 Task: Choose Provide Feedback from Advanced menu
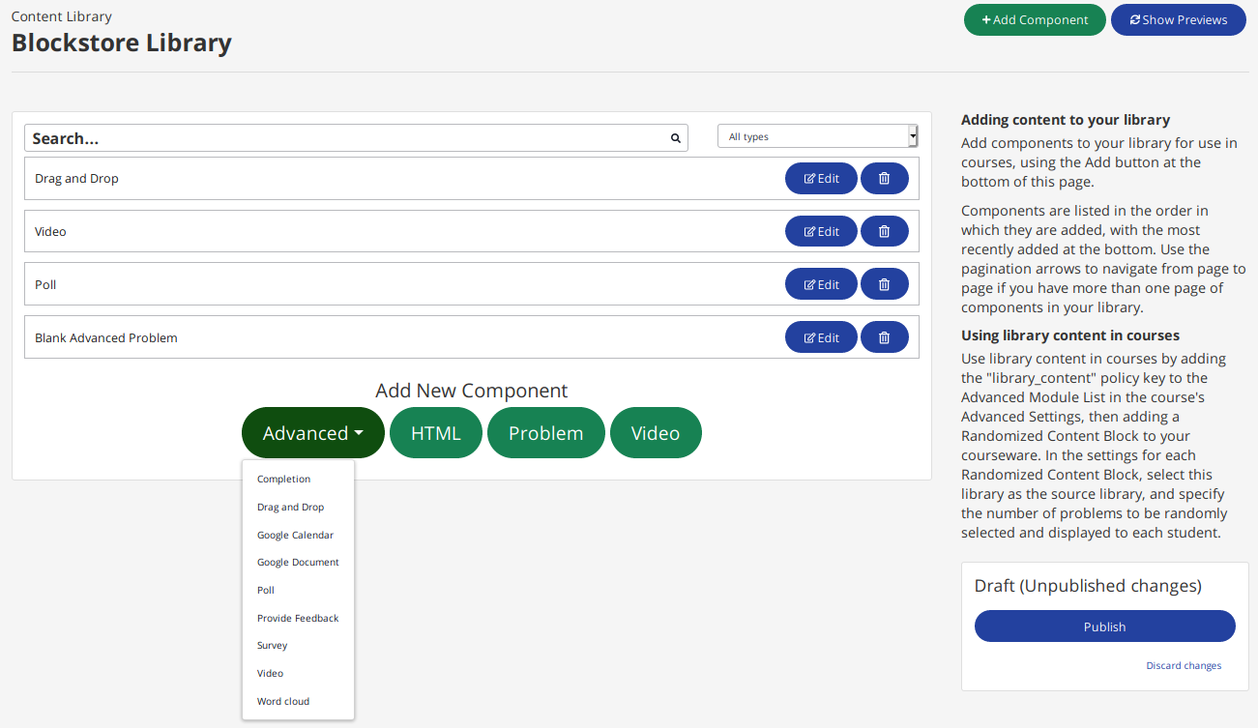pos(298,618)
